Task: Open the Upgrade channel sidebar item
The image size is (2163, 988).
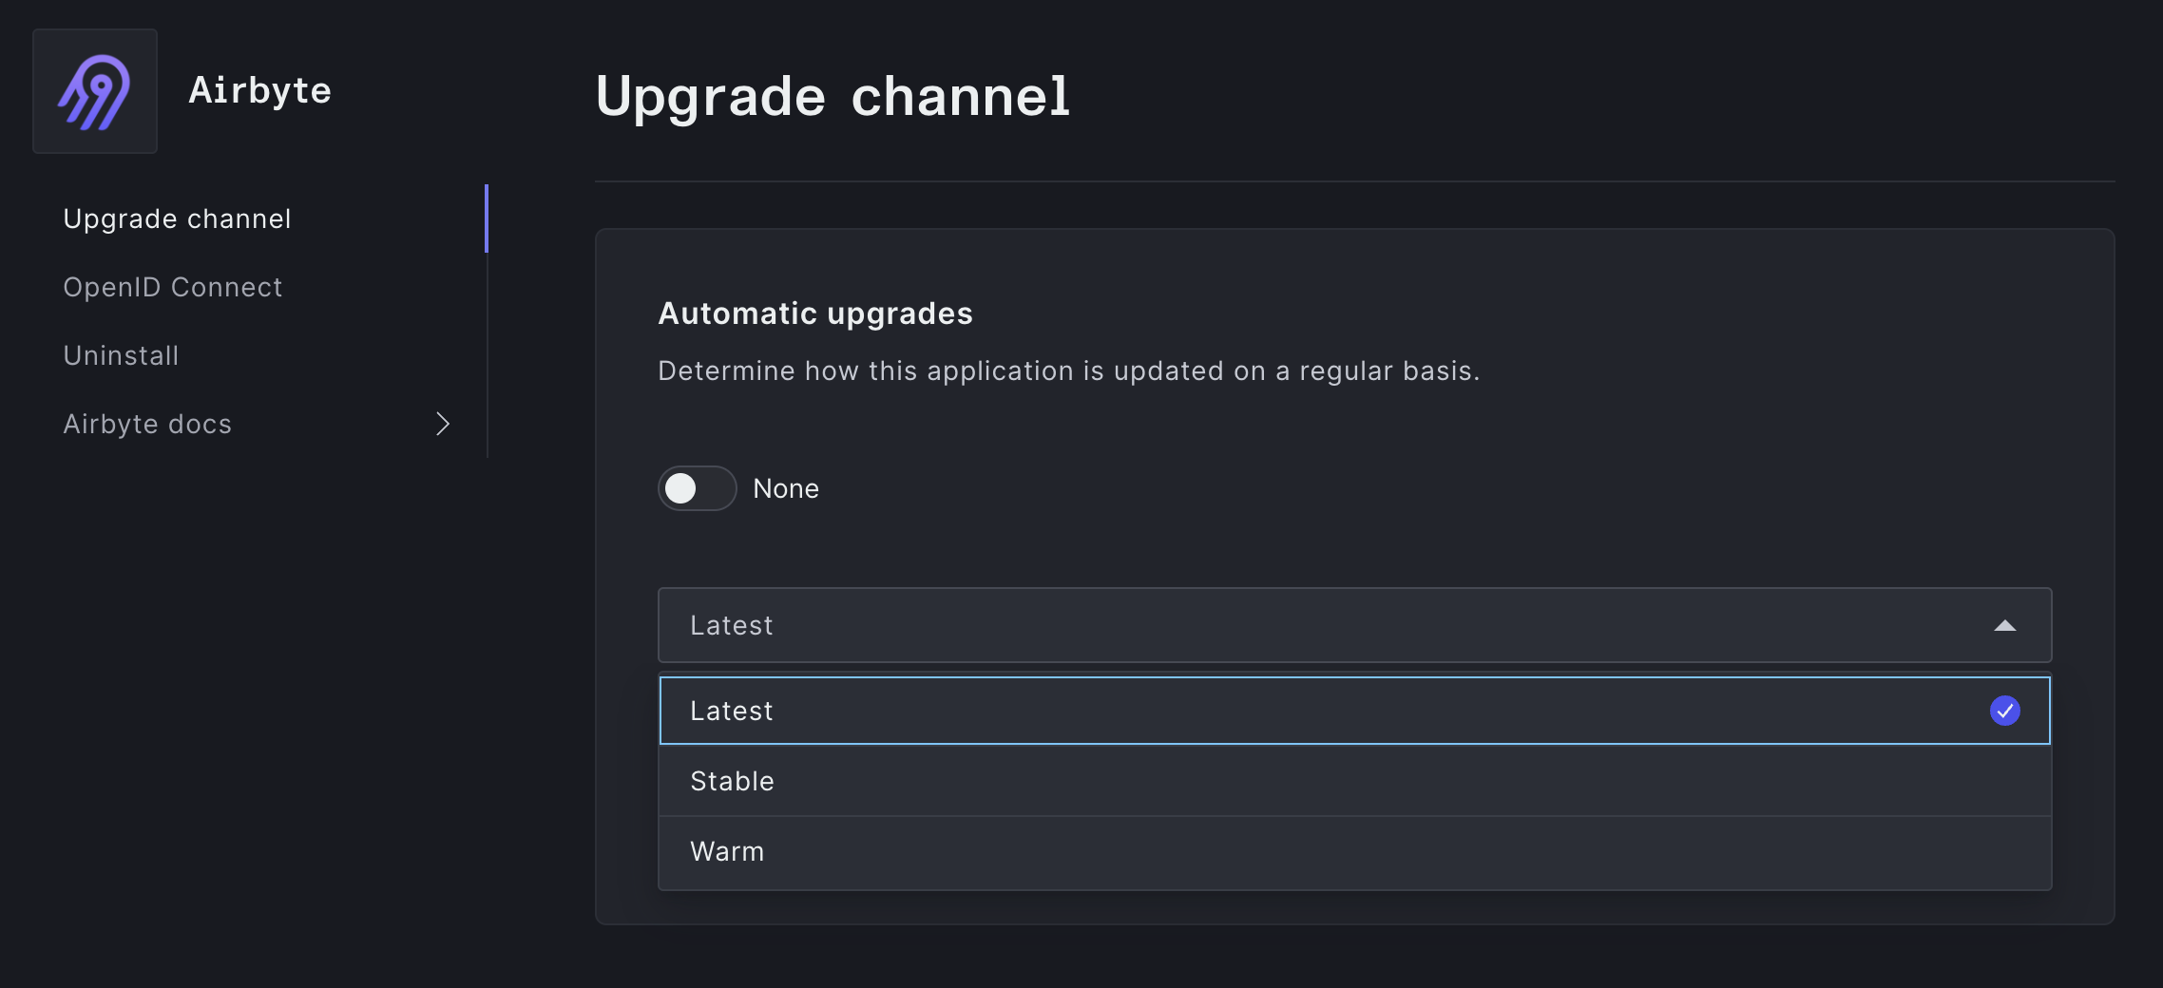Action: click(177, 218)
